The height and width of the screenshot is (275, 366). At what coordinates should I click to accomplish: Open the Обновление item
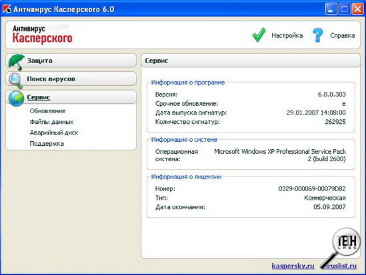tap(47, 111)
